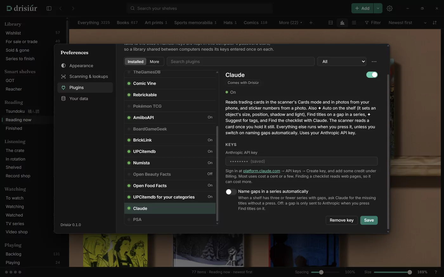Open the Newest first sort dropdown
This screenshot has height=277, width=444.
tap(407, 22)
